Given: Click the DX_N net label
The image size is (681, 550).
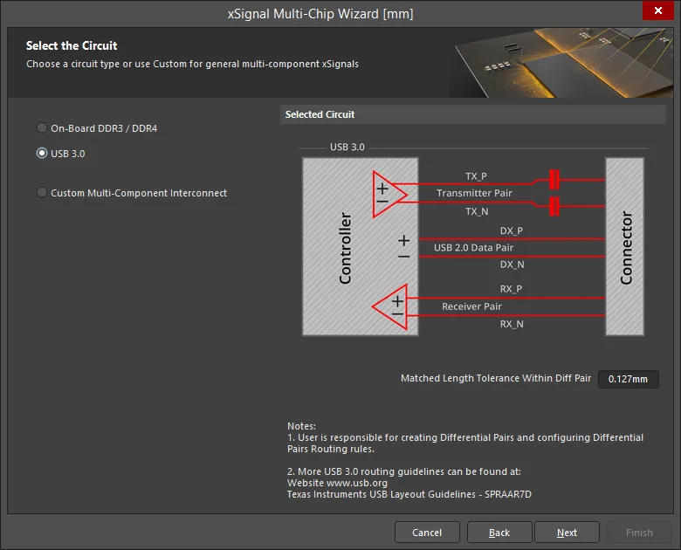Looking at the screenshot, I should click(512, 265).
